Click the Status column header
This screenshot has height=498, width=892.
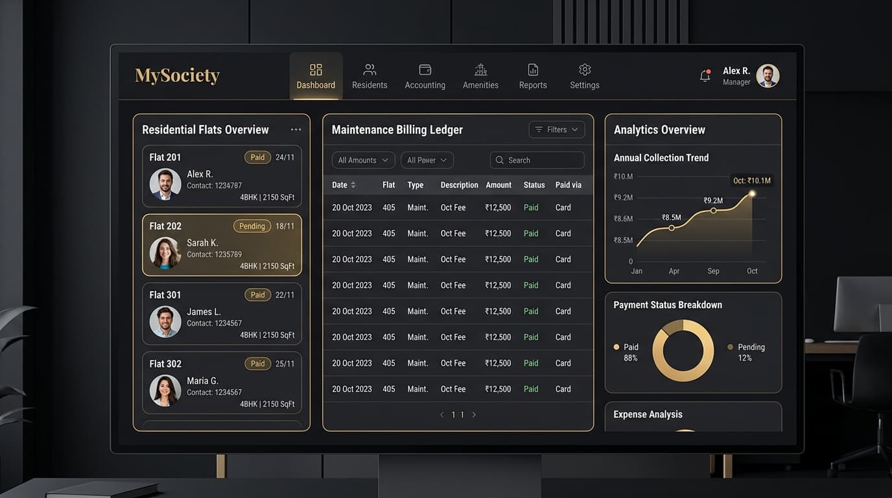pos(534,185)
